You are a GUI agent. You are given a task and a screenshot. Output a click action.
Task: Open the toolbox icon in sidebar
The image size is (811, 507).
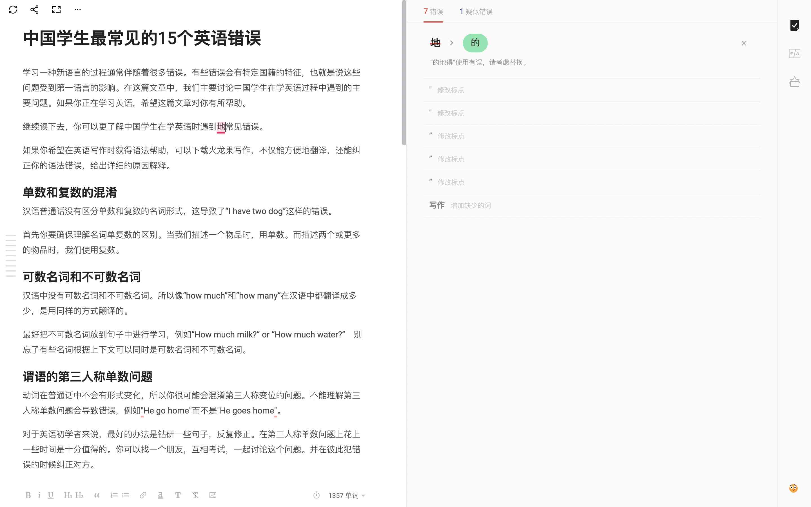(795, 82)
